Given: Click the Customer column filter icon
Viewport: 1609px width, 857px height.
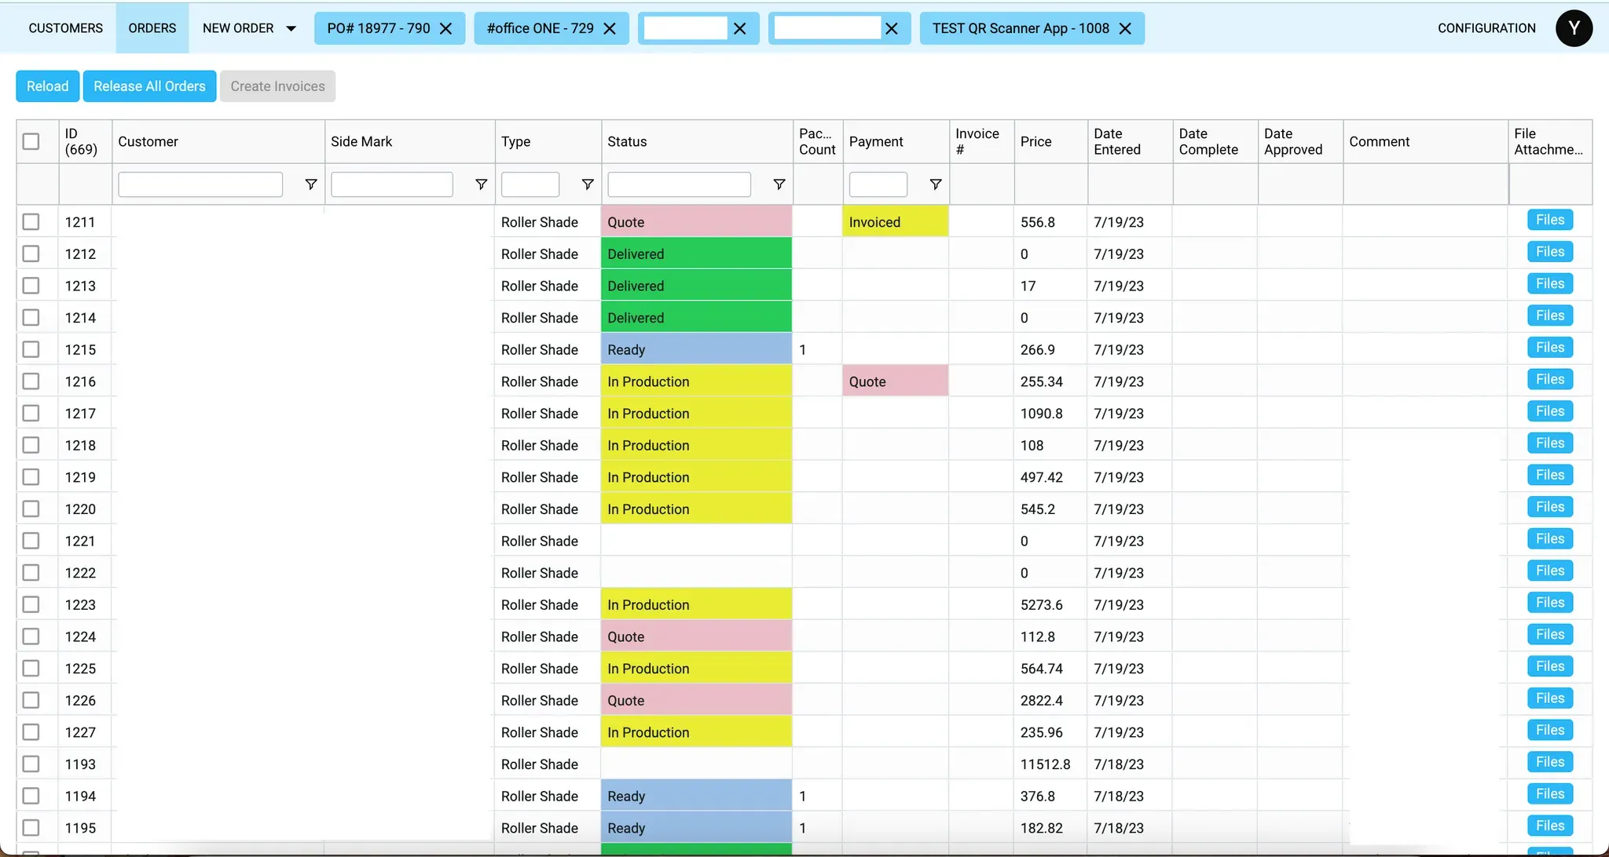Looking at the screenshot, I should coord(311,184).
